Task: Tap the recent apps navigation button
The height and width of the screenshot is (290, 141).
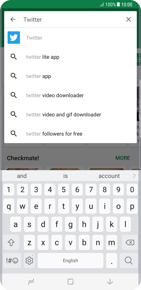Action: coord(31,282)
